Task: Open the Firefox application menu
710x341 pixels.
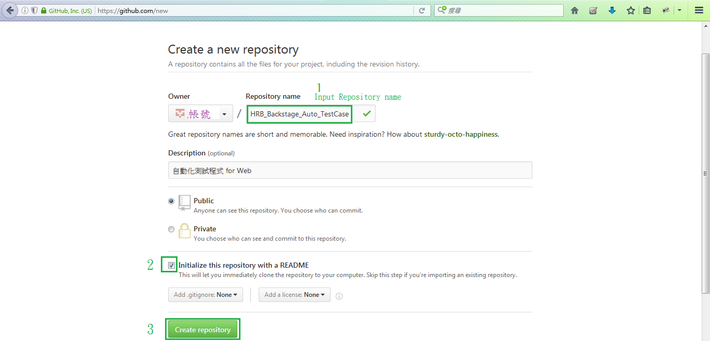Action: (x=699, y=10)
